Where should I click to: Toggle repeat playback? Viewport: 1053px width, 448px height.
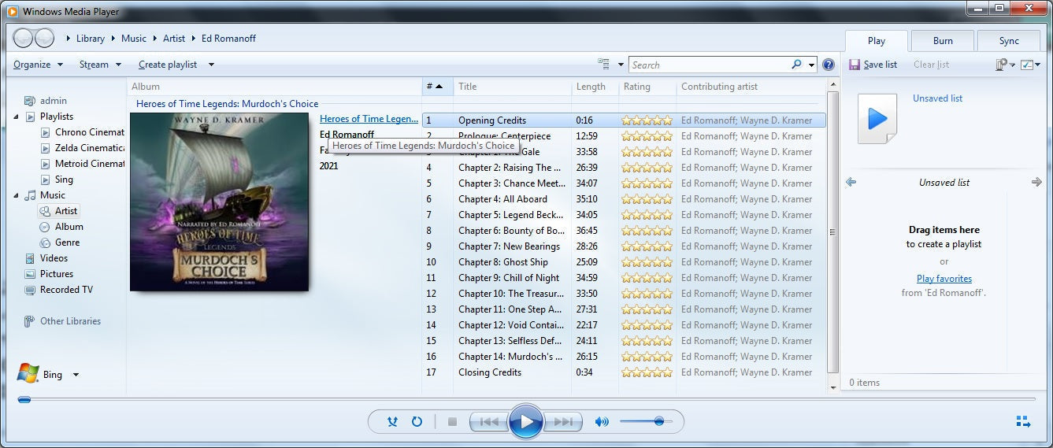(x=417, y=422)
